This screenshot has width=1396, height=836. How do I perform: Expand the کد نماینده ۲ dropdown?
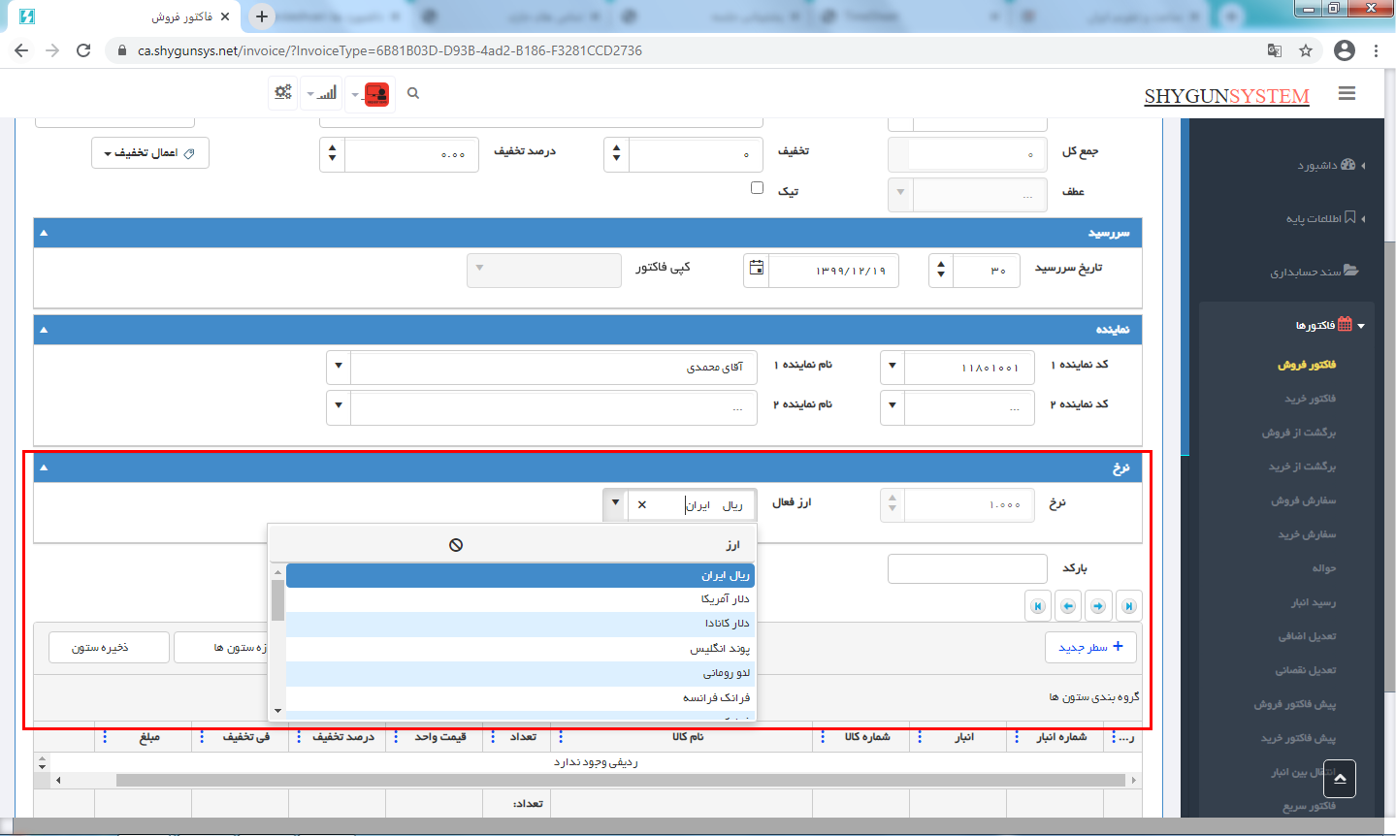893,406
